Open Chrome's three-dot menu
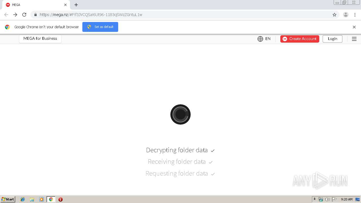Screen dimensions: 361x203 355,15
